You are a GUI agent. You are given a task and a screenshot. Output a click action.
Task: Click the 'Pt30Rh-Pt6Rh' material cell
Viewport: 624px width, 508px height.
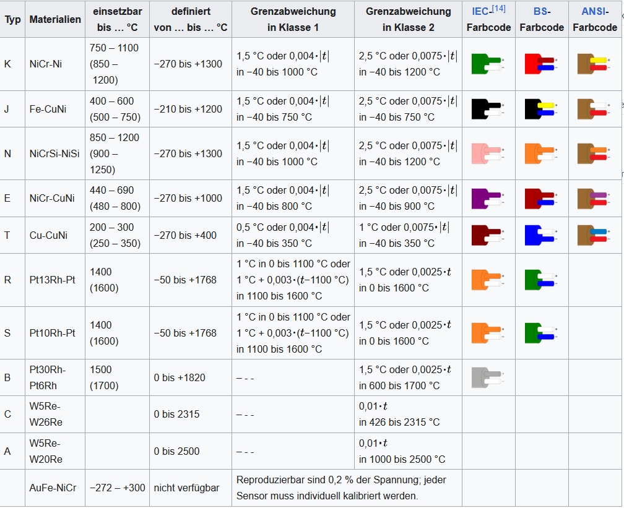point(55,377)
